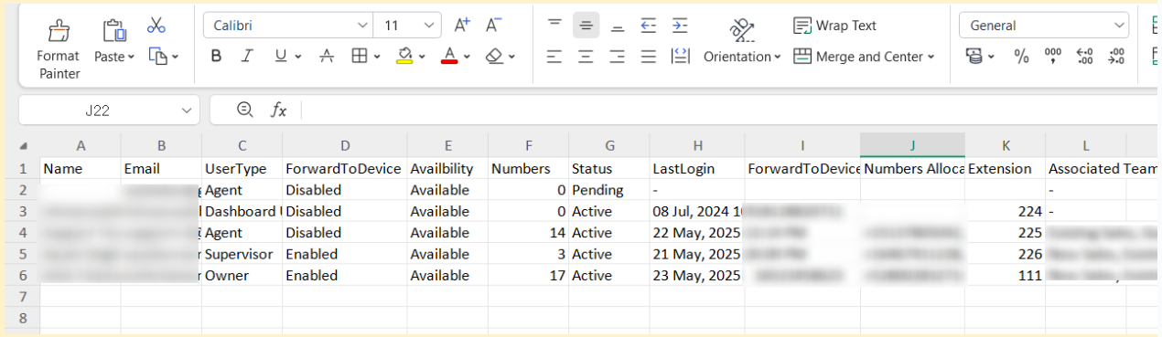The height and width of the screenshot is (337, 1162).
Task: Select column D header
Action: 345,145
